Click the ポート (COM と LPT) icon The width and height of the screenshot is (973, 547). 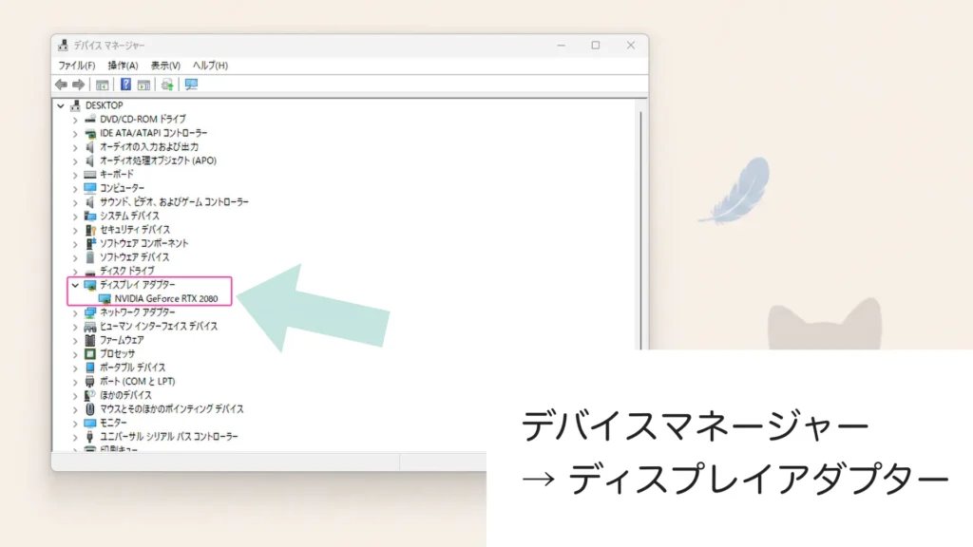tap(90, 382)
